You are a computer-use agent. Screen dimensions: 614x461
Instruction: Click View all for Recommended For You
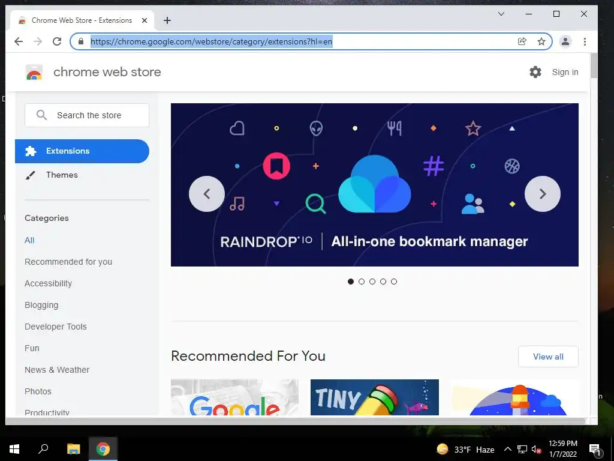click(x=548, y=357)
